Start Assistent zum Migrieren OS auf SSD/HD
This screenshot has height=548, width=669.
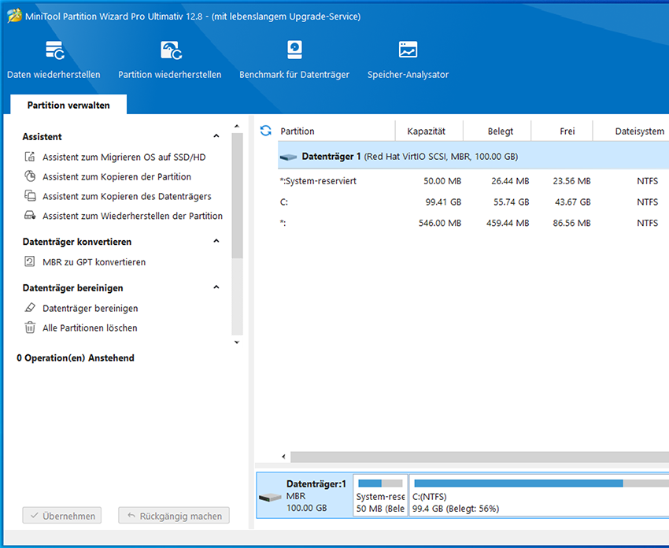point(124,157)
